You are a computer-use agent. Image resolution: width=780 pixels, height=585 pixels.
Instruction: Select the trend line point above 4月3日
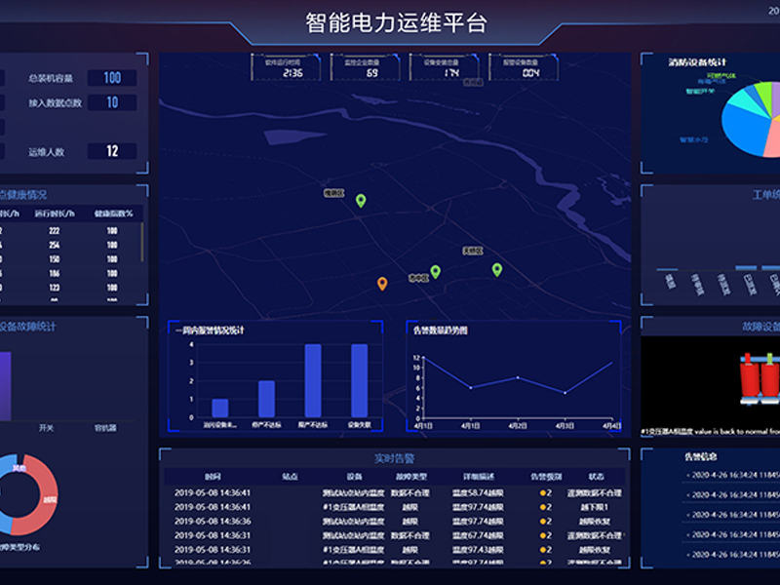pos(565,393)
